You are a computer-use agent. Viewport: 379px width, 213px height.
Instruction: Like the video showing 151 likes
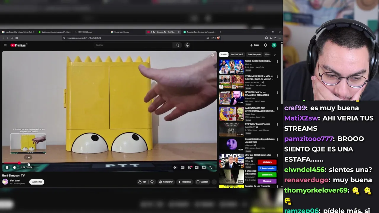(x=142, y=182)
